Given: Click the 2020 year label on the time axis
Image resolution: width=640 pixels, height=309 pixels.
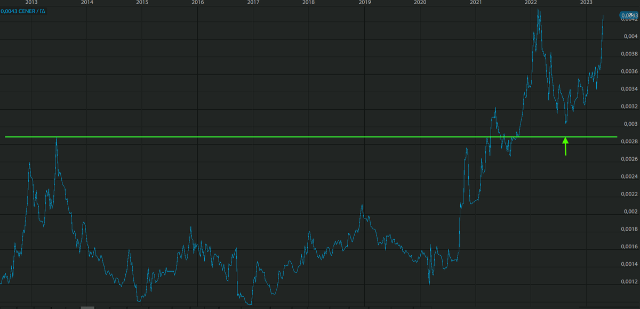Looking at the screenshot, I should (420, 3).
